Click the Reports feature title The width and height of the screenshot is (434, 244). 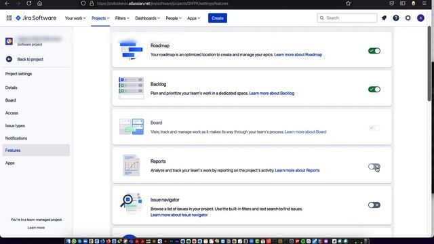pyautogui.click(x=158, y=161)
